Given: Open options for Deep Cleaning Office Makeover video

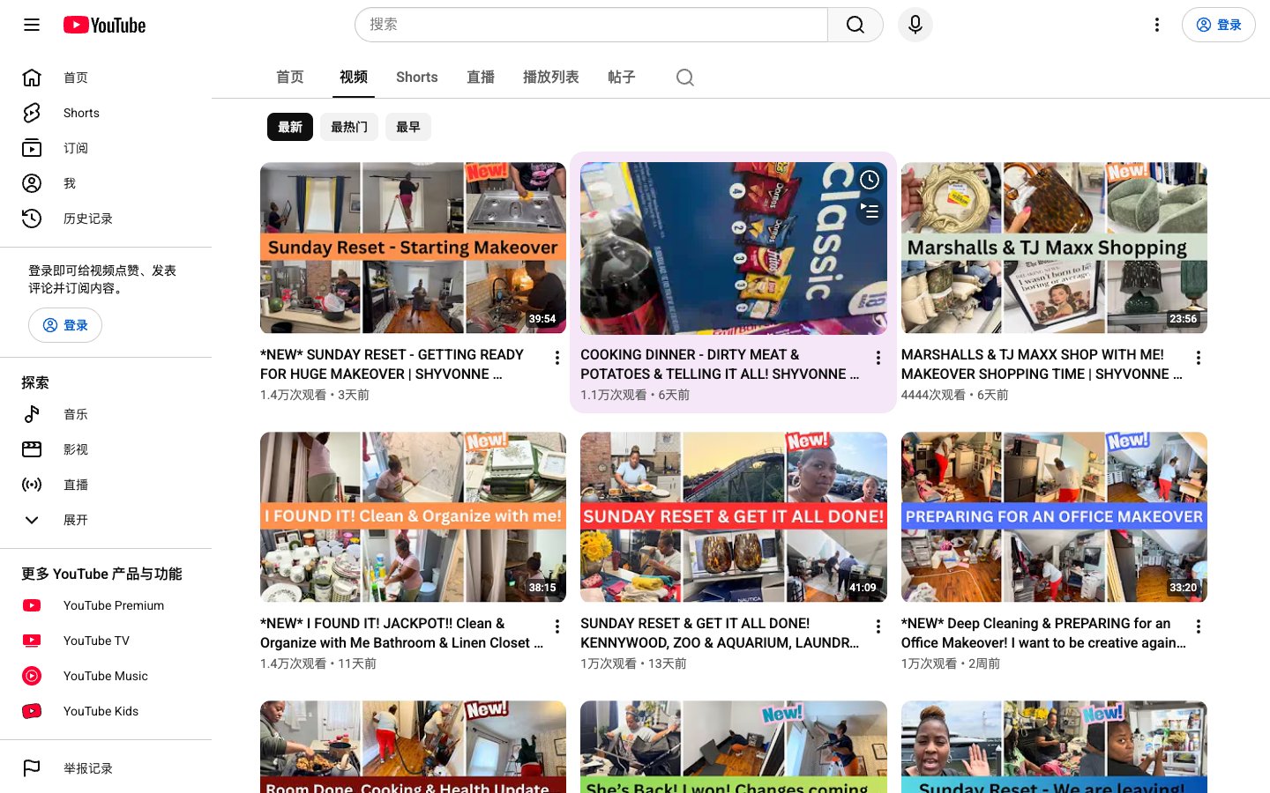Looking at the screenshot, I should coord(1199,626).
